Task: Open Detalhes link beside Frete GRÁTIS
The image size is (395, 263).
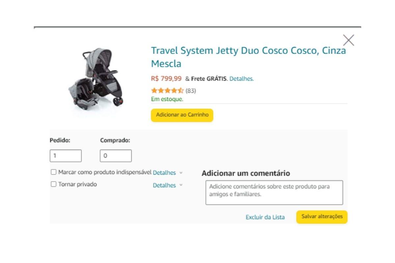Action: click(x=241, y=79)
